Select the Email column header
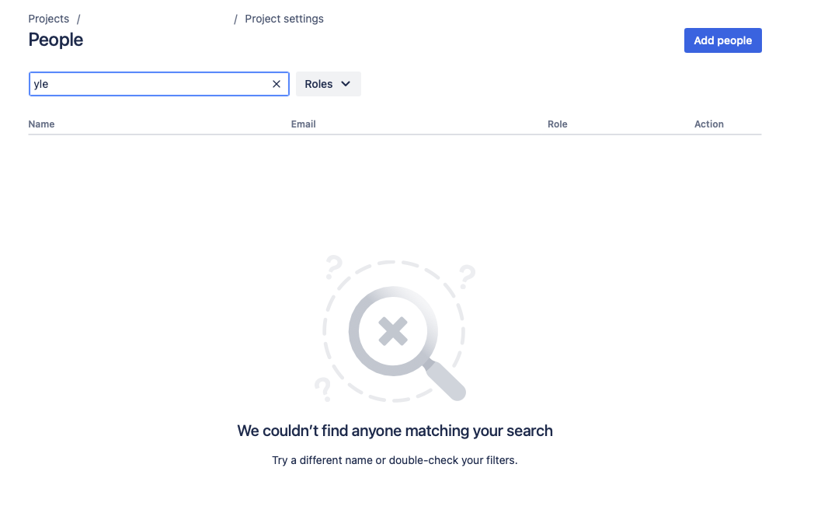821x513 pixels. pyautogui.click(x=303, y=124)
